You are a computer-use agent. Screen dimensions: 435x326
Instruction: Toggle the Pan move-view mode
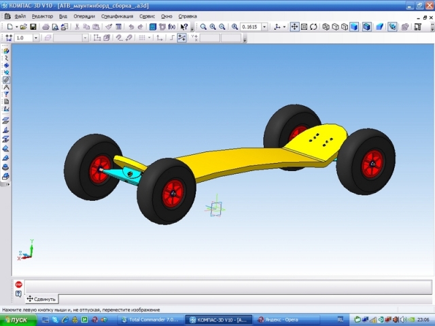tap(294, 26)
